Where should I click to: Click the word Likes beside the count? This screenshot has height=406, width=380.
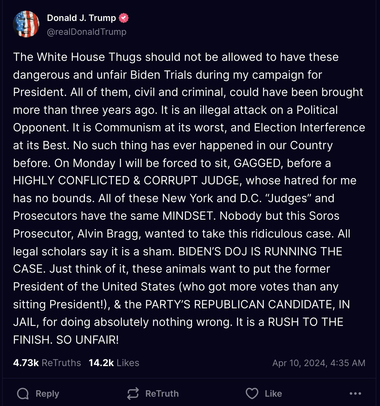128,363
